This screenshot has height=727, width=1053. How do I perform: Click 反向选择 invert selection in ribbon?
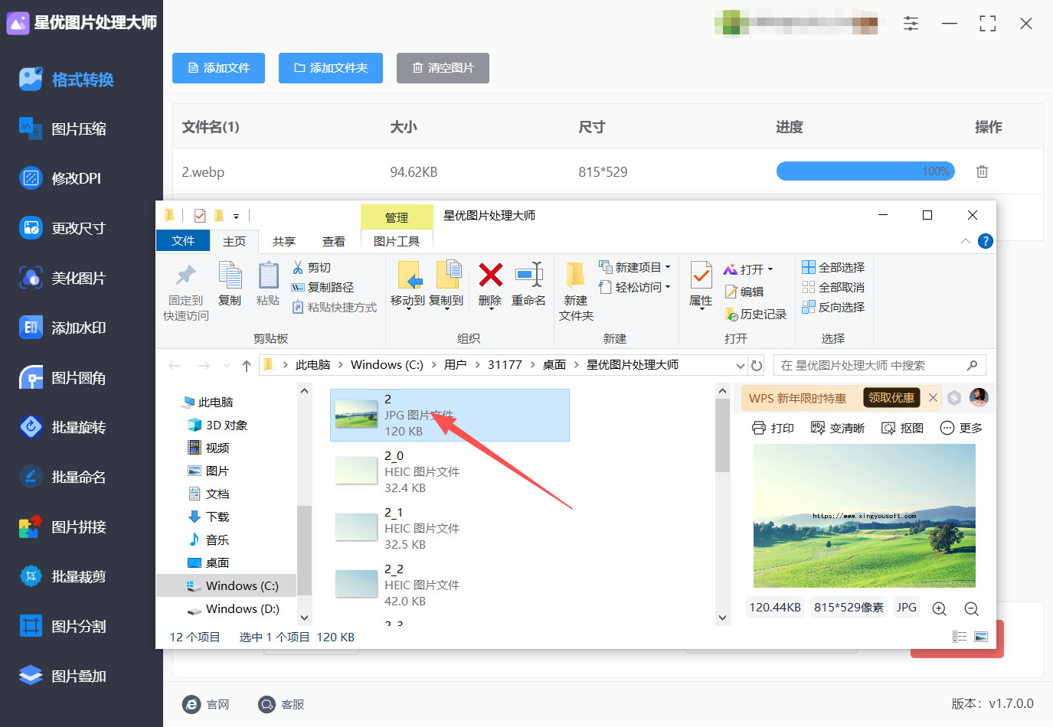pyautogui.click(x=833, y=307)
